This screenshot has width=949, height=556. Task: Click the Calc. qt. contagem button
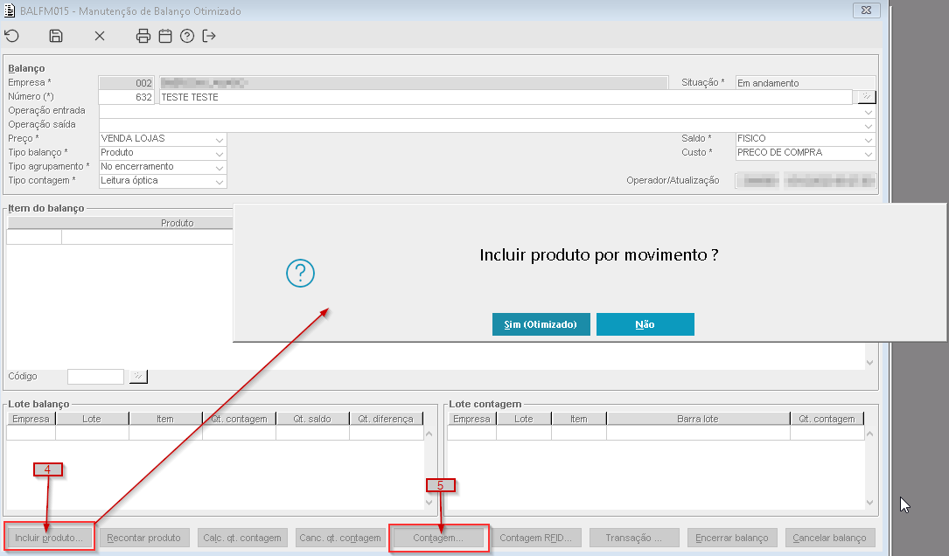point(242,538)
